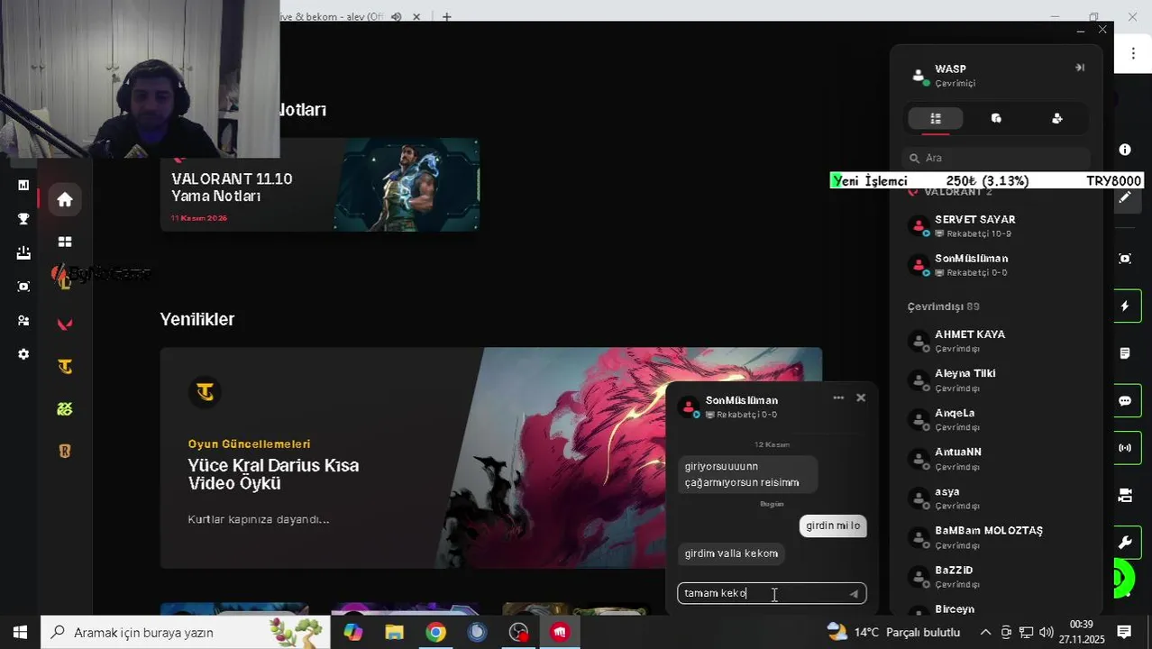Open the browser three-dot menu
The height and width of the screenshot is (649, 1152).
[1133, 54]
